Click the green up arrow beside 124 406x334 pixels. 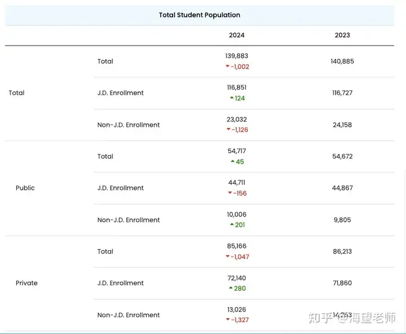[x=232, y=98]
